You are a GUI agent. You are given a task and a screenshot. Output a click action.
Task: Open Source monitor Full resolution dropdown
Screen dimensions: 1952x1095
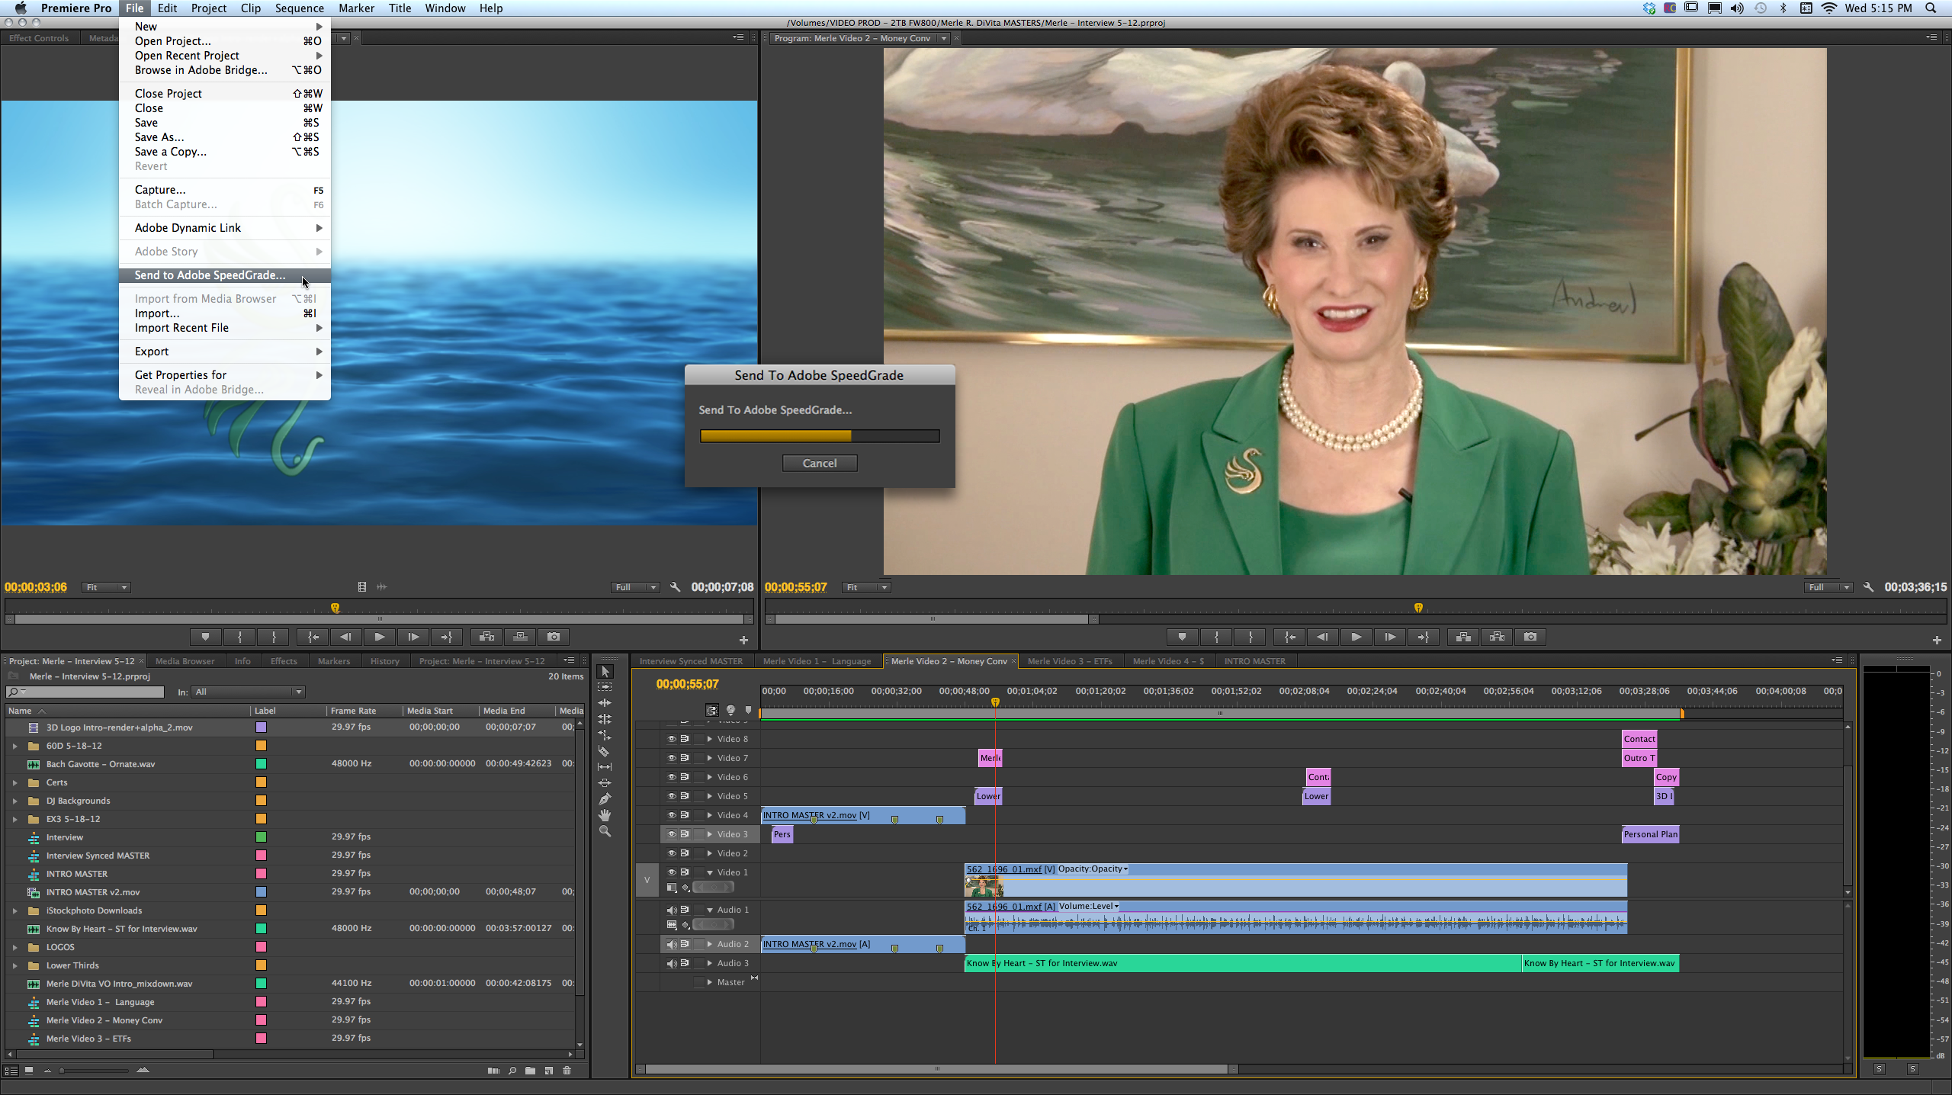[635, 587]
